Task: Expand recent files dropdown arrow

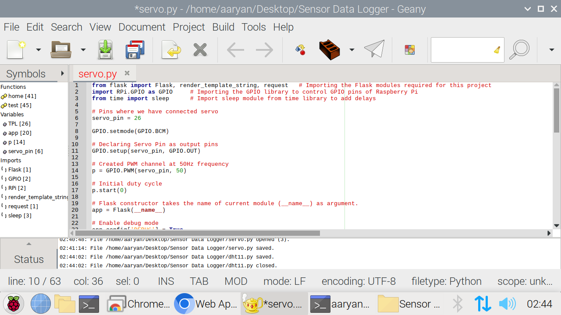Action: [83, 50]
